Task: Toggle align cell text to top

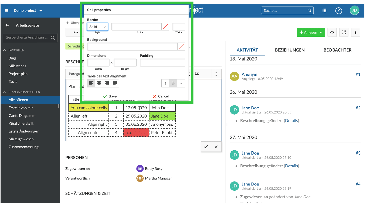Action: 165,83
